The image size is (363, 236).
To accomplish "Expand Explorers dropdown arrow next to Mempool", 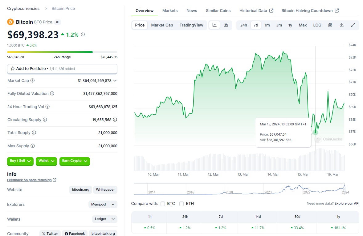I will [113, 204].
